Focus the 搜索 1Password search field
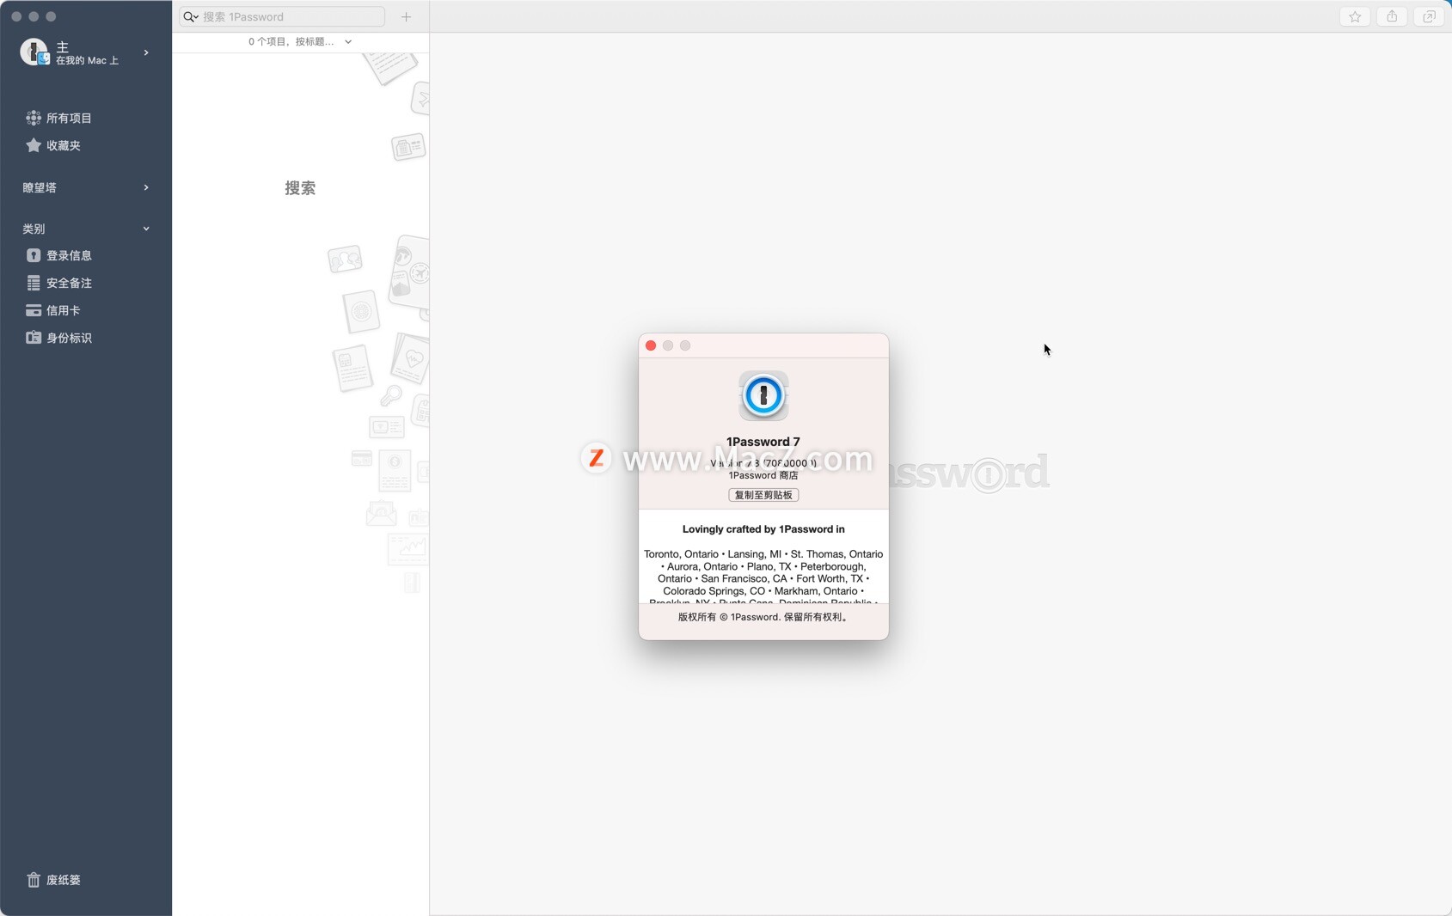Screen dimensions: 1452x916 pos(282,16)
